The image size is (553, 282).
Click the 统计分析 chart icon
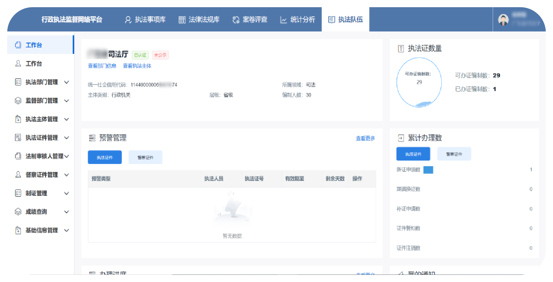point(283,20)
